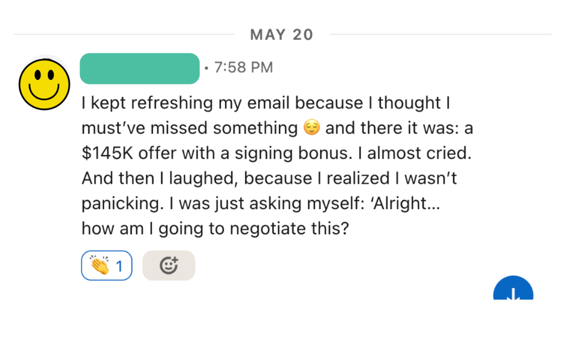Click the yellow smiley face avatar
The width and height of the screenshot is (572, 356).
pyautogui.click(x=44, y=82)
